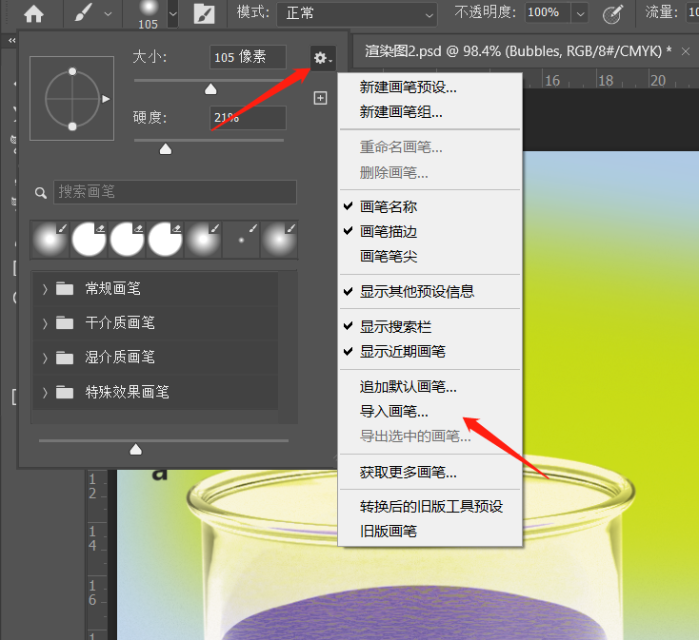Click the brush thumbnail size slider handle
The image size is (699, 640).
click(135, 450)
